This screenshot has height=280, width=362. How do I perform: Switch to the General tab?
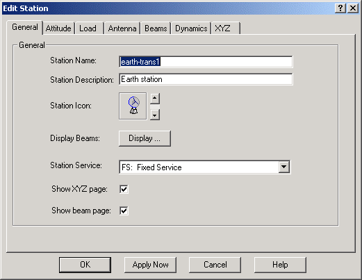(25, 27)
